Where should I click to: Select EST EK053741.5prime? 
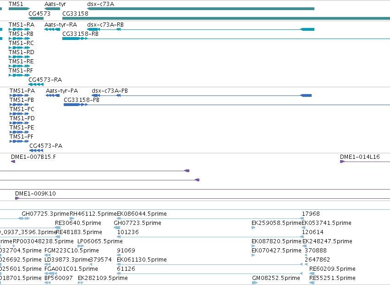tap(304, 228)
